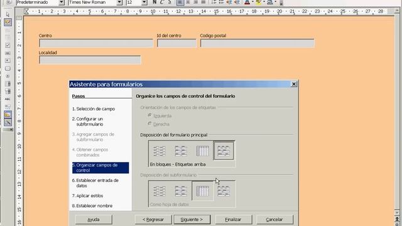This screenshot has height=226, width=402.
Task: Pick the Push Button control tool
Action: [x=8, y=68]
